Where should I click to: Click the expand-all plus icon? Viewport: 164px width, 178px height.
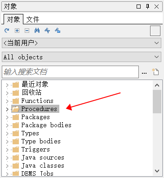(x=17, y=31)
